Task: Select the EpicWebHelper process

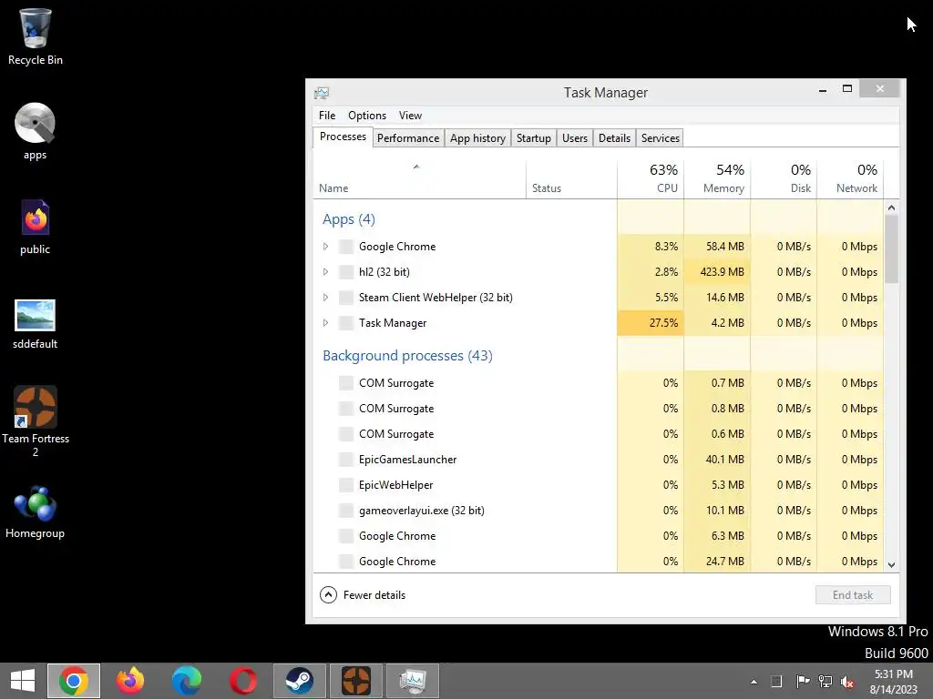Action: click(598, 485)
